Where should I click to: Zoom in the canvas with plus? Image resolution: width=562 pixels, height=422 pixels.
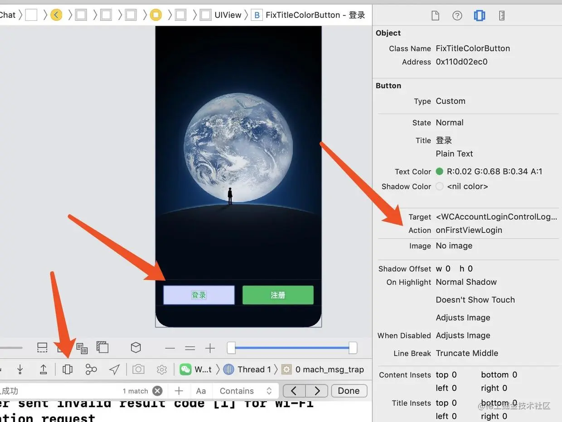tap(210, 348)
